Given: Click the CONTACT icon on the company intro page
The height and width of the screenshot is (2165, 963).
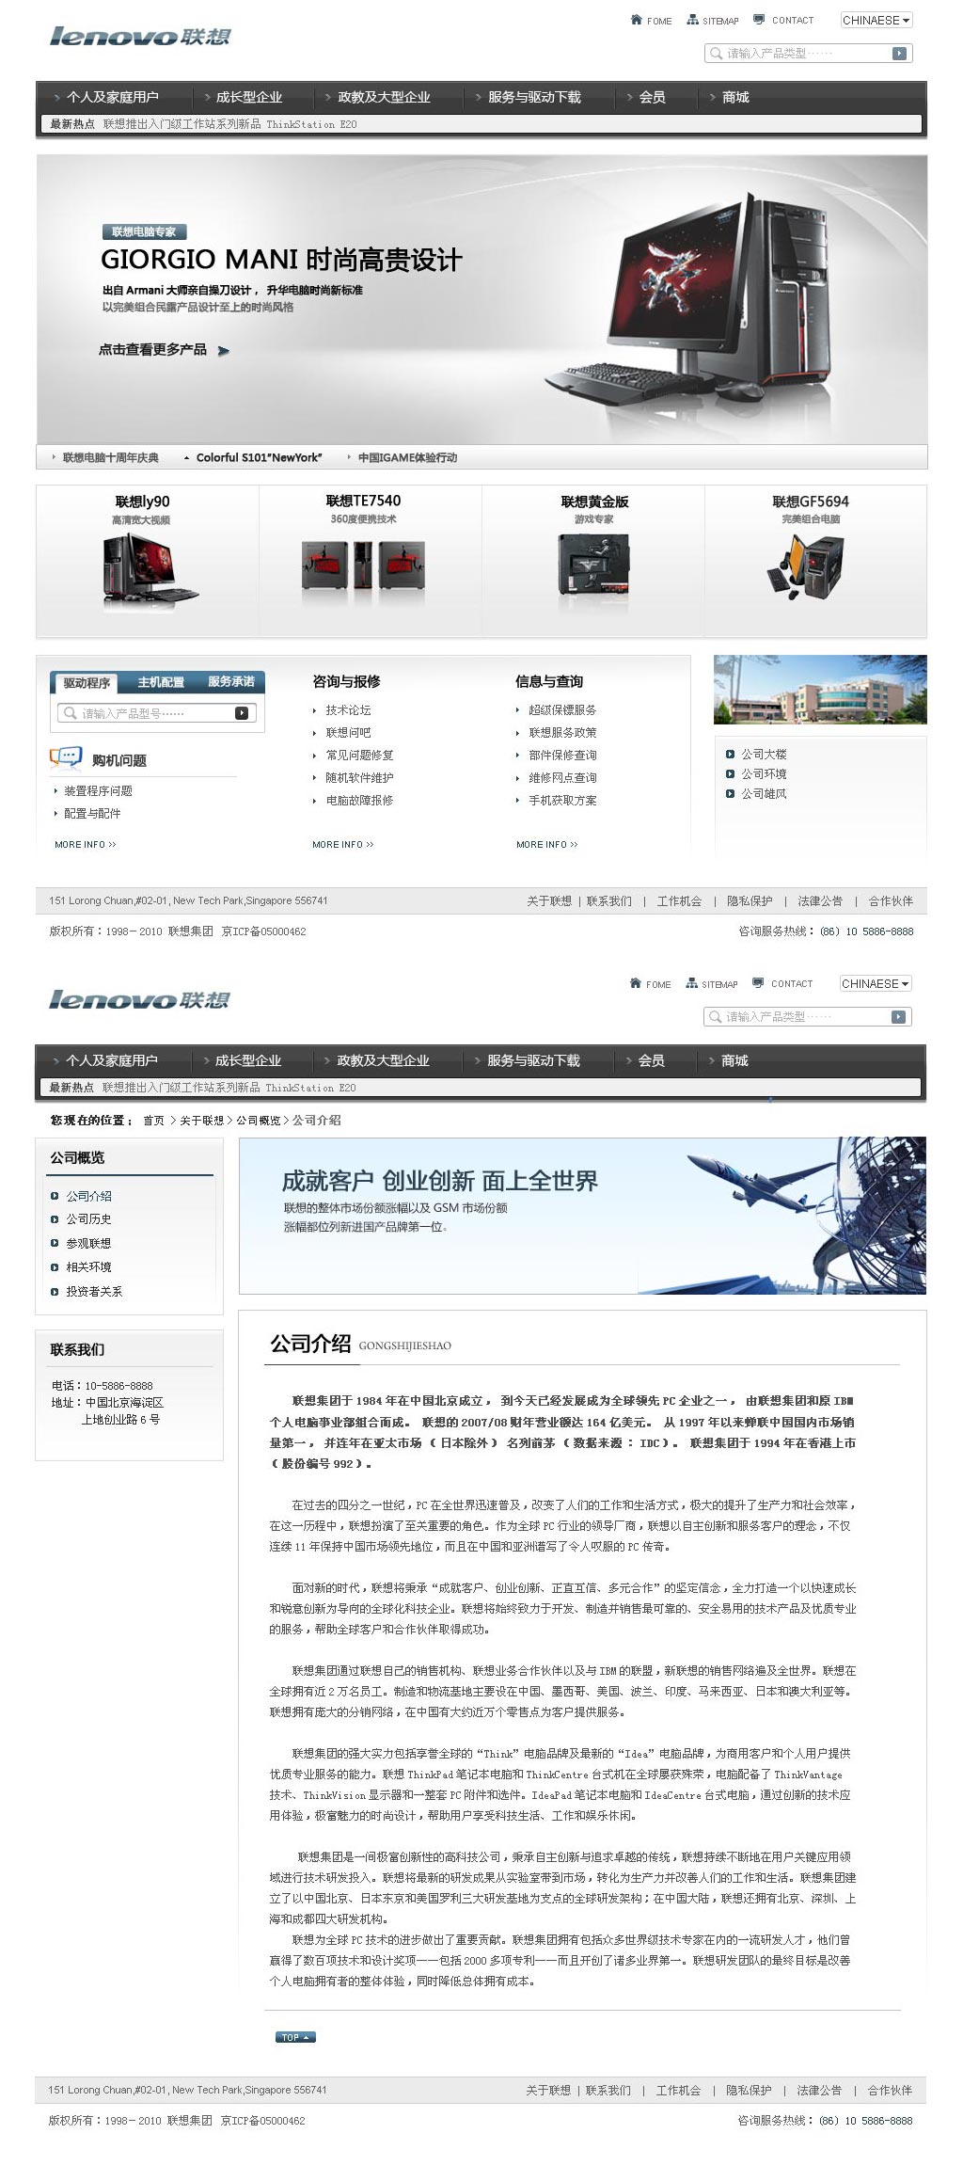Looking at the screenshot, I should tap(758, 983).
